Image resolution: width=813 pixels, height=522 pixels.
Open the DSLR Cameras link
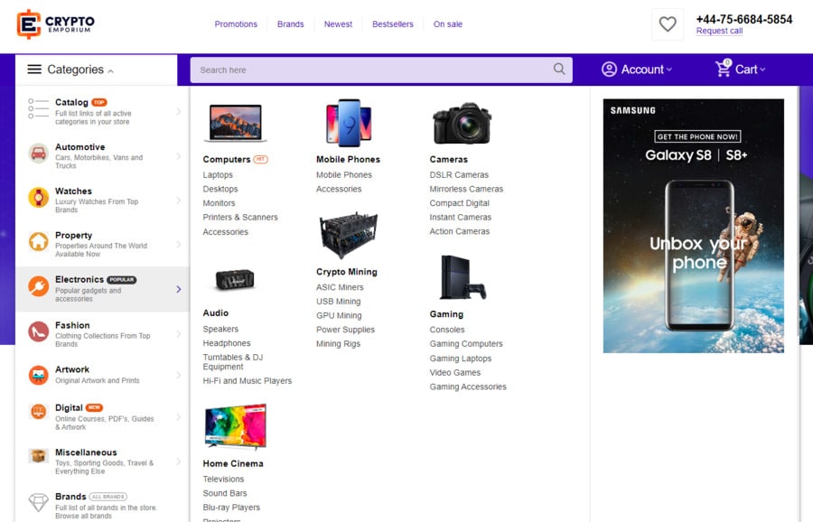click(x=459, y=175)
